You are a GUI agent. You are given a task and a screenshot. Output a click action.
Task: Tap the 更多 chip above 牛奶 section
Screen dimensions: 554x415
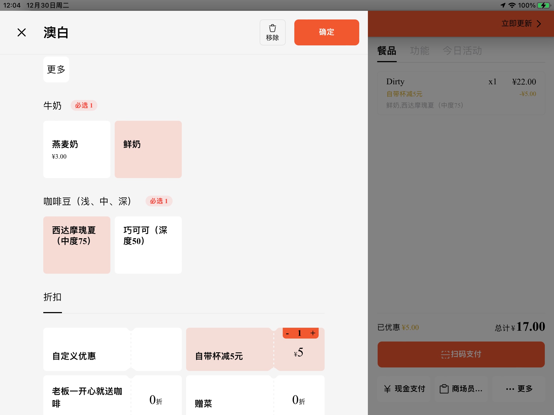pyautogui.click(x=56, y=69)
